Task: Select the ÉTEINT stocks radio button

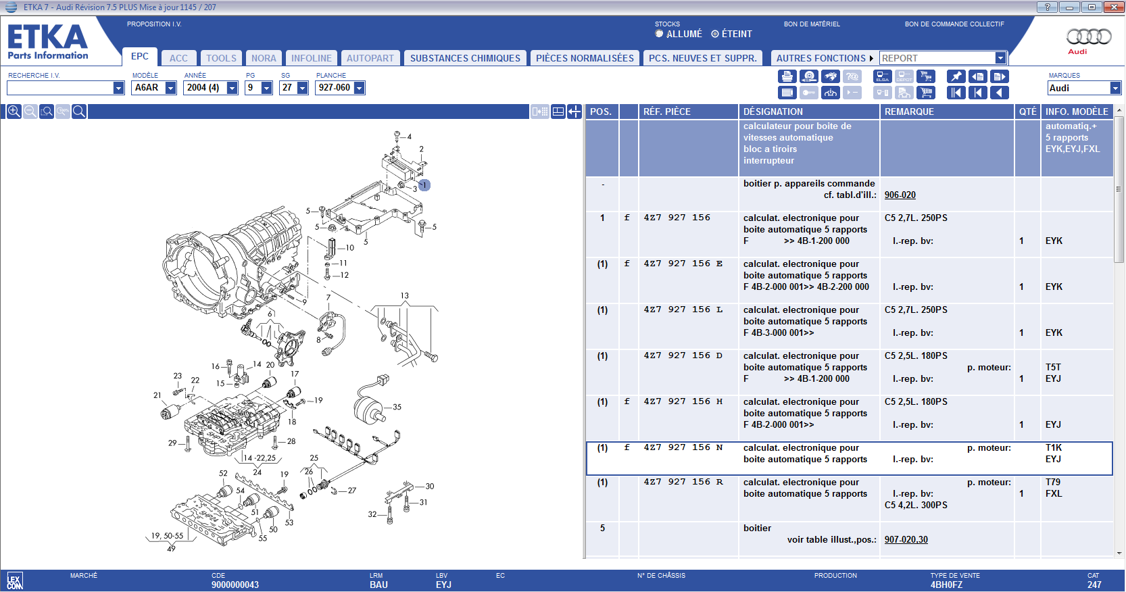Action: 714,34
